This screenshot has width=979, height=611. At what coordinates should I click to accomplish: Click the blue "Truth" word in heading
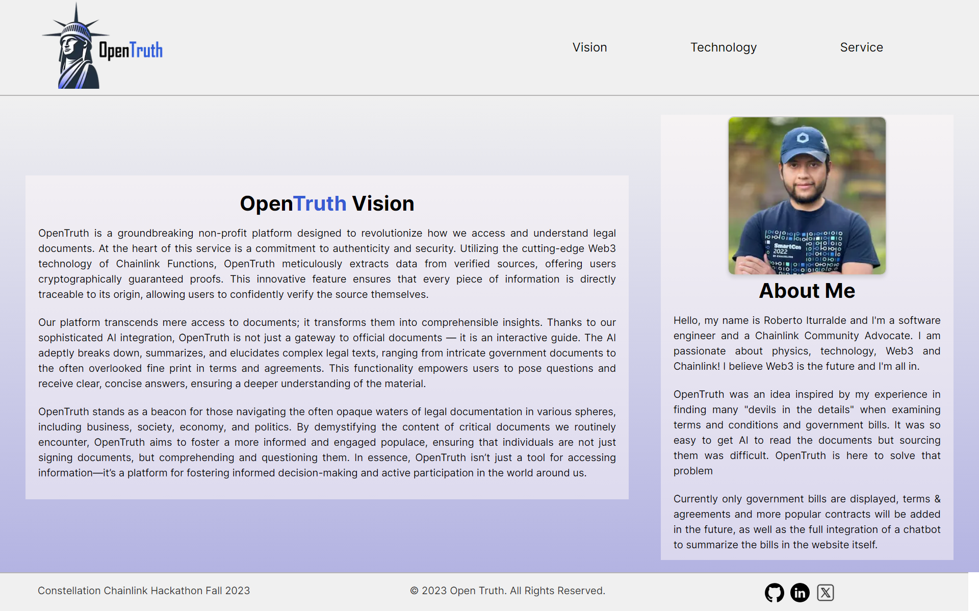tap(320, 203)
